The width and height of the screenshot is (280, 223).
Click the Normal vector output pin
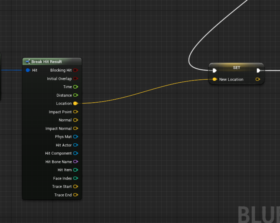click(x=76, y=120)
